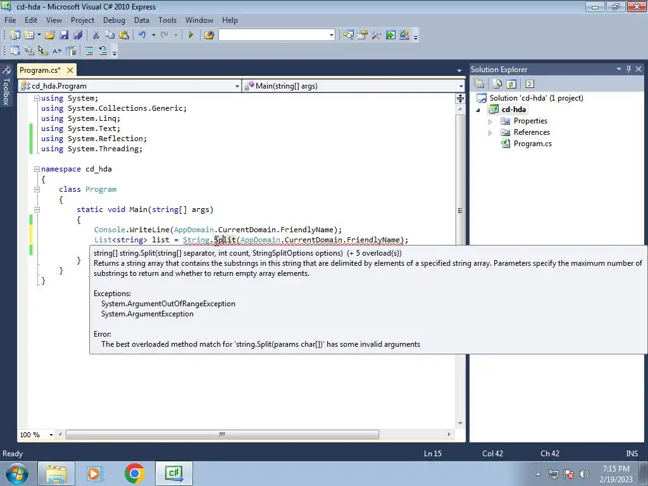The image size is (648, 486).
Task: Open the Add New Item dropdown arrow
Action: click(39, 35)
